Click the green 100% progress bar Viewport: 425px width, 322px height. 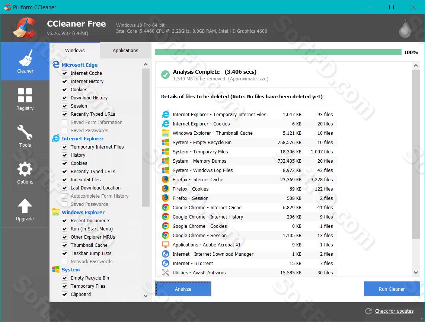point(278,52)
